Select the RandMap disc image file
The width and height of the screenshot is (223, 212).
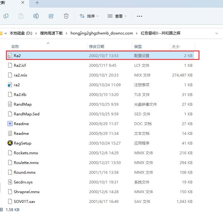101,104
